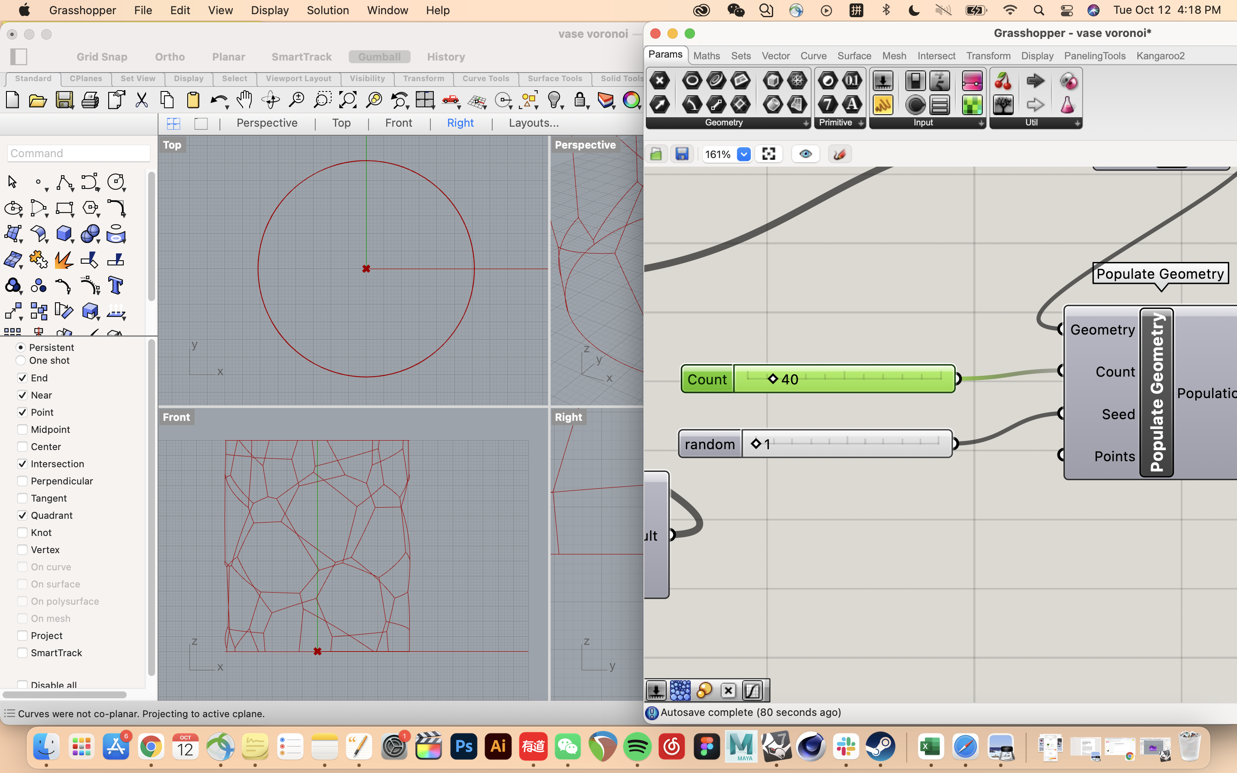Click the Layouts... button
Screen dimensions: 1237x773
point(533,123)
